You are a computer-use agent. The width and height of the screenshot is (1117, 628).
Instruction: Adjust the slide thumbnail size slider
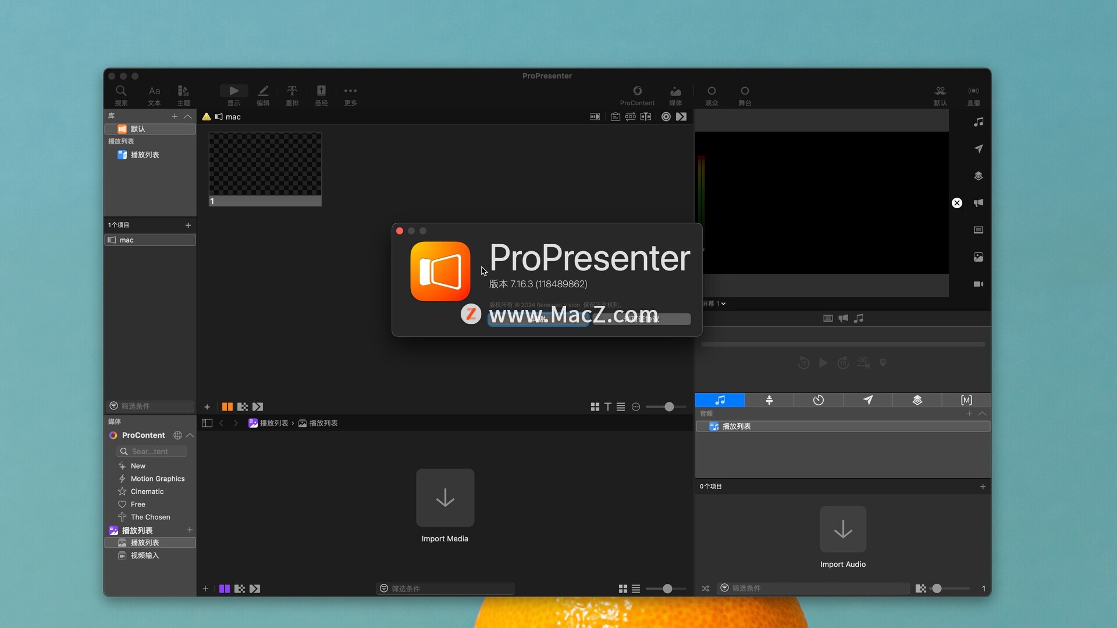pos(669,407)
